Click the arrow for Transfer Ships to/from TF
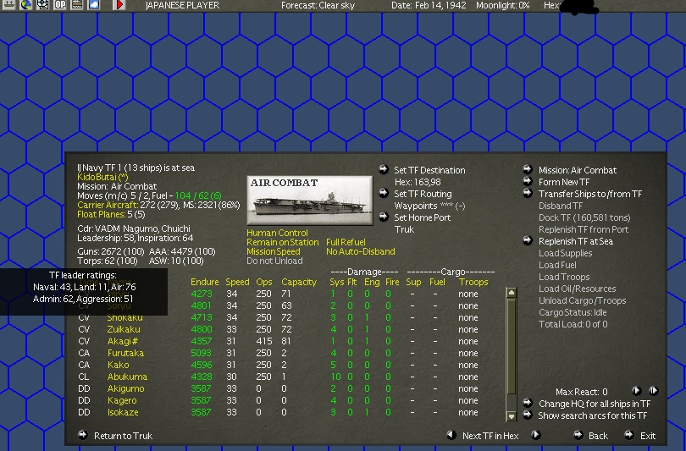 pos(527,193)
